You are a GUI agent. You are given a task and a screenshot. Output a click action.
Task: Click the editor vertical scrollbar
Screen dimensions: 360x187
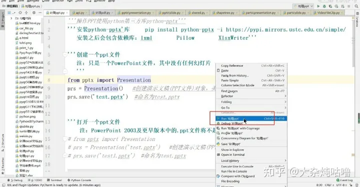click(x=354, y=43)
